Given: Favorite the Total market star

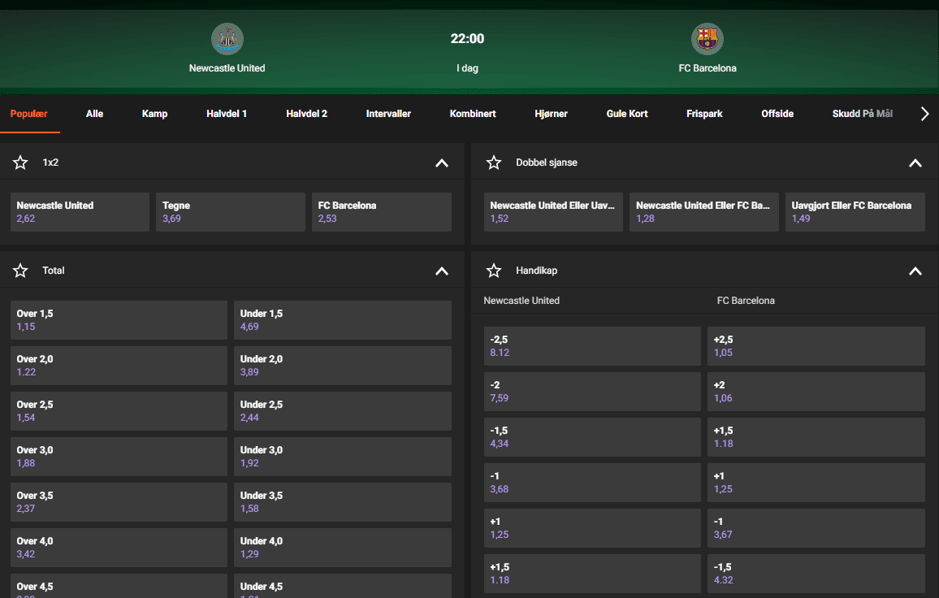Looking at the screenshot, I should (x=20, y=271).
